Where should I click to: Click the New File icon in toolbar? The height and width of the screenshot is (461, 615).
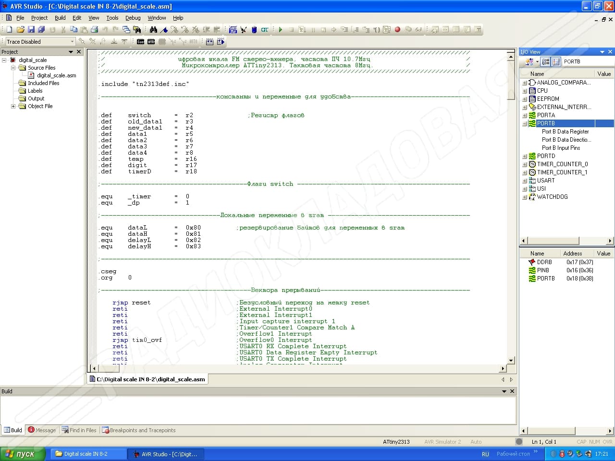click(9, 30)
